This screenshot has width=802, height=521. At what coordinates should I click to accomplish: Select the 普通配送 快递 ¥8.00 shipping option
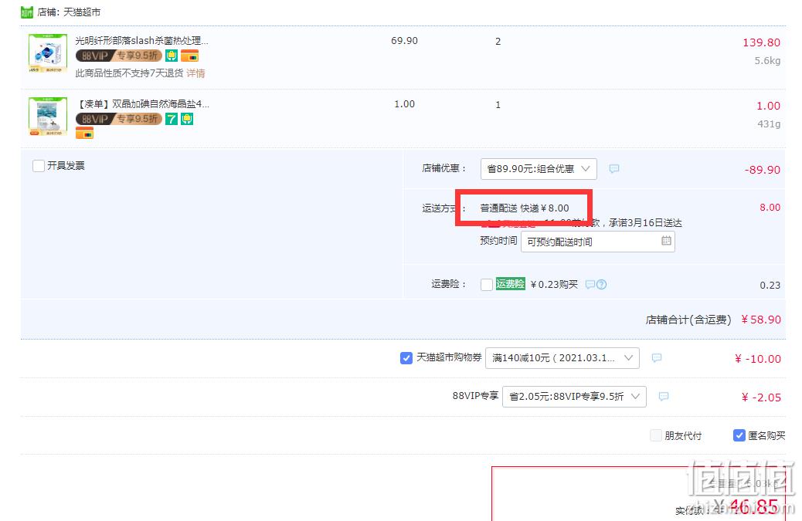tap(525, 208)
